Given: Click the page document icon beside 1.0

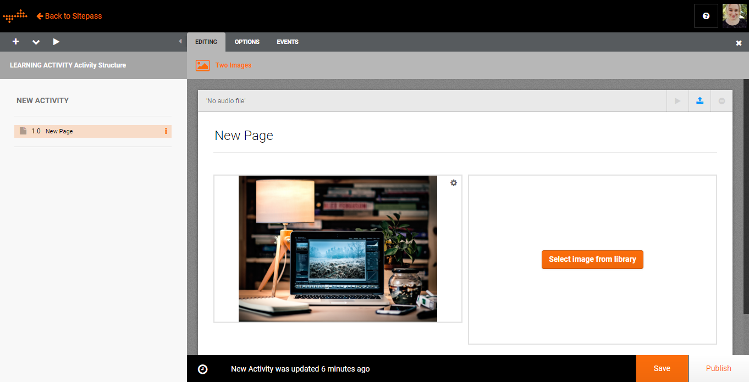Looking at the screenshot, I should coord(23,131).
